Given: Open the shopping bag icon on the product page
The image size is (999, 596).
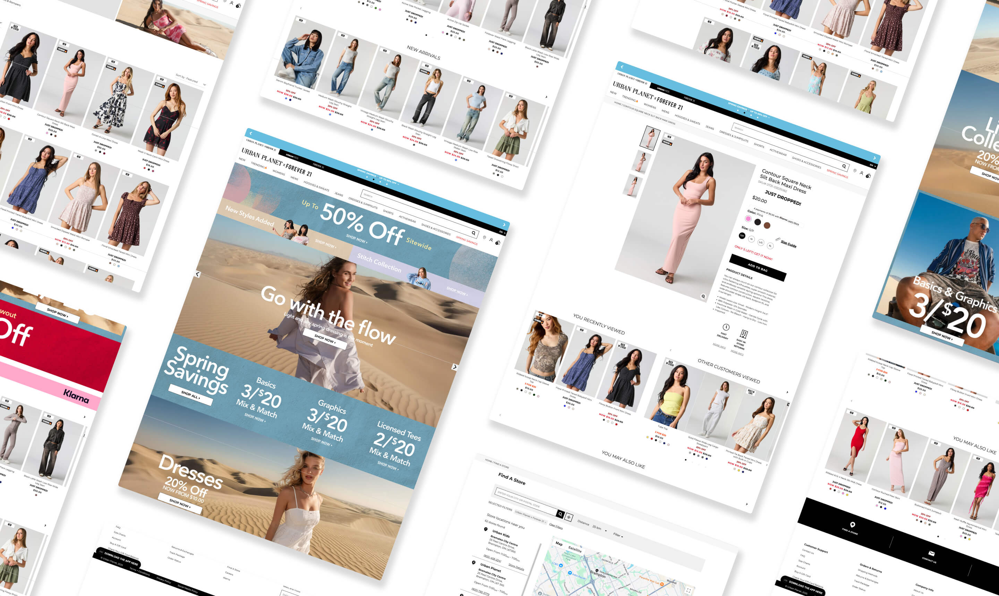Looking at the screenshot, I should 868,175.
